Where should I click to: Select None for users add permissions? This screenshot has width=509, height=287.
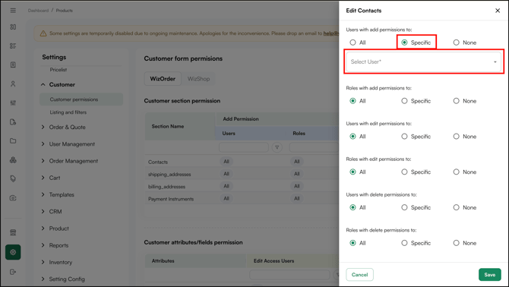click(x=456, y=43)
